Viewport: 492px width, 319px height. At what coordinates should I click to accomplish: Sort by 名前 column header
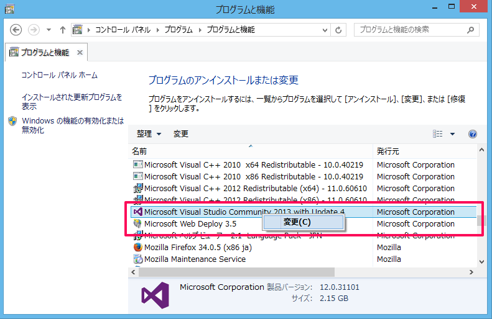coord(251,151)
